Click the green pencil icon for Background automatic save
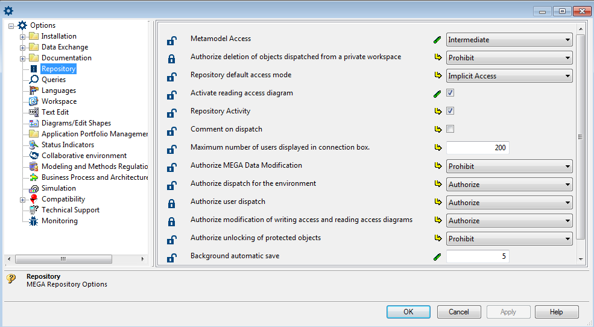The image size is (594, 327). coord(438,257)
